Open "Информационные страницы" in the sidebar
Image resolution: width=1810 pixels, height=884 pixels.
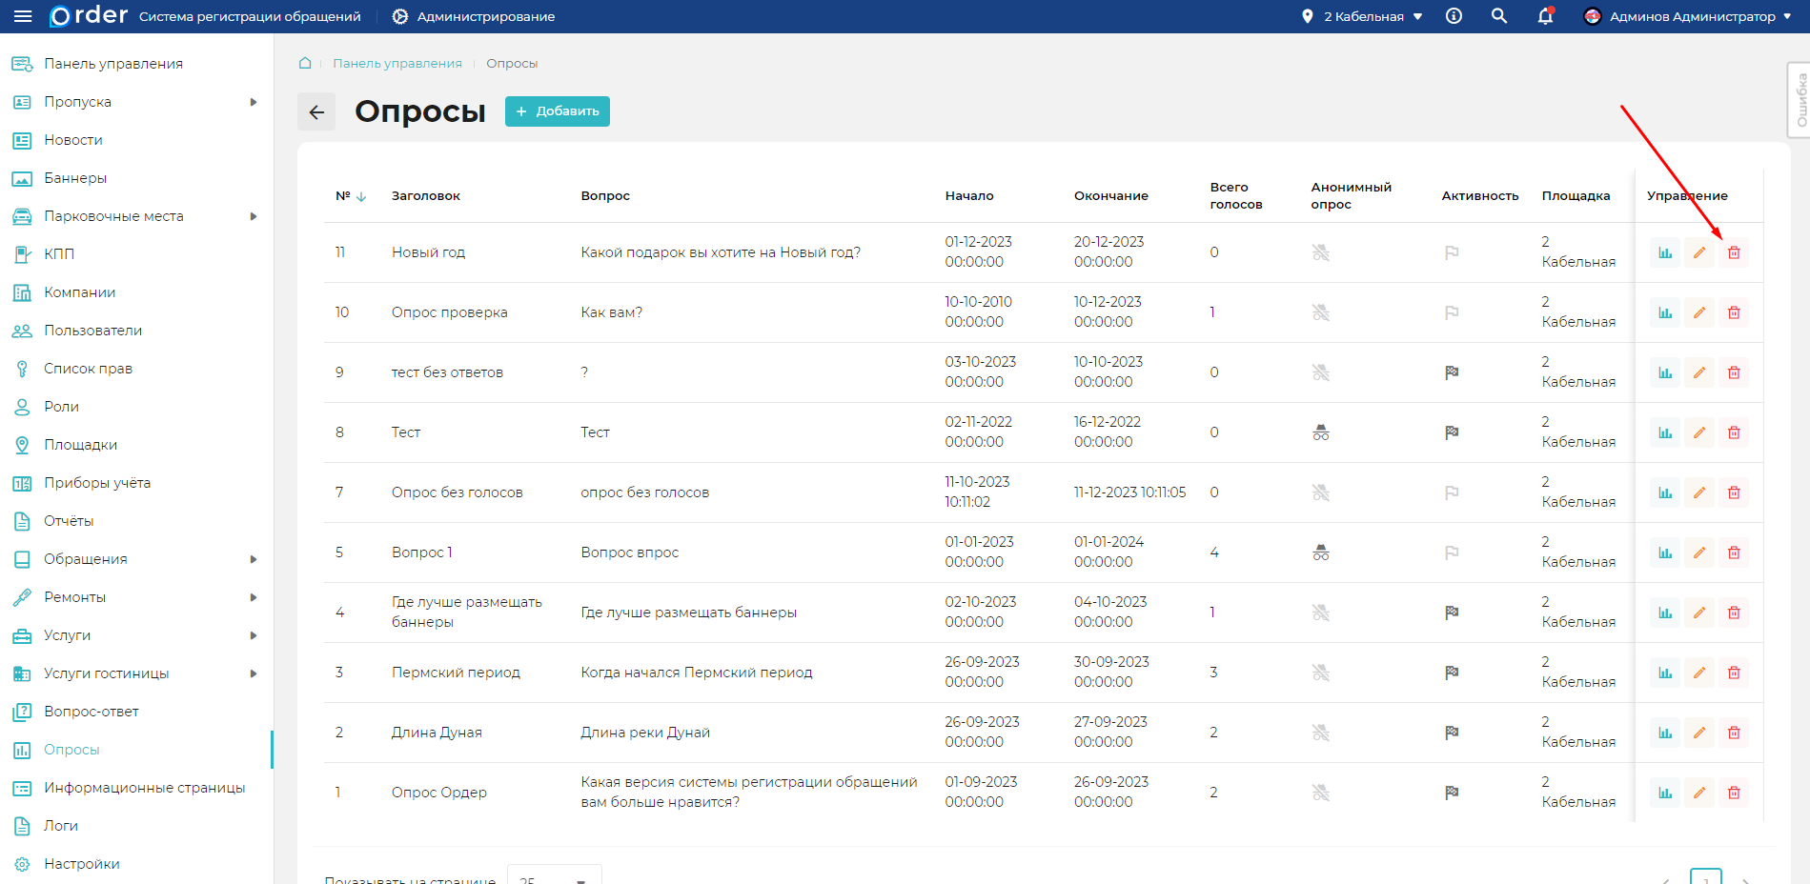144,788
